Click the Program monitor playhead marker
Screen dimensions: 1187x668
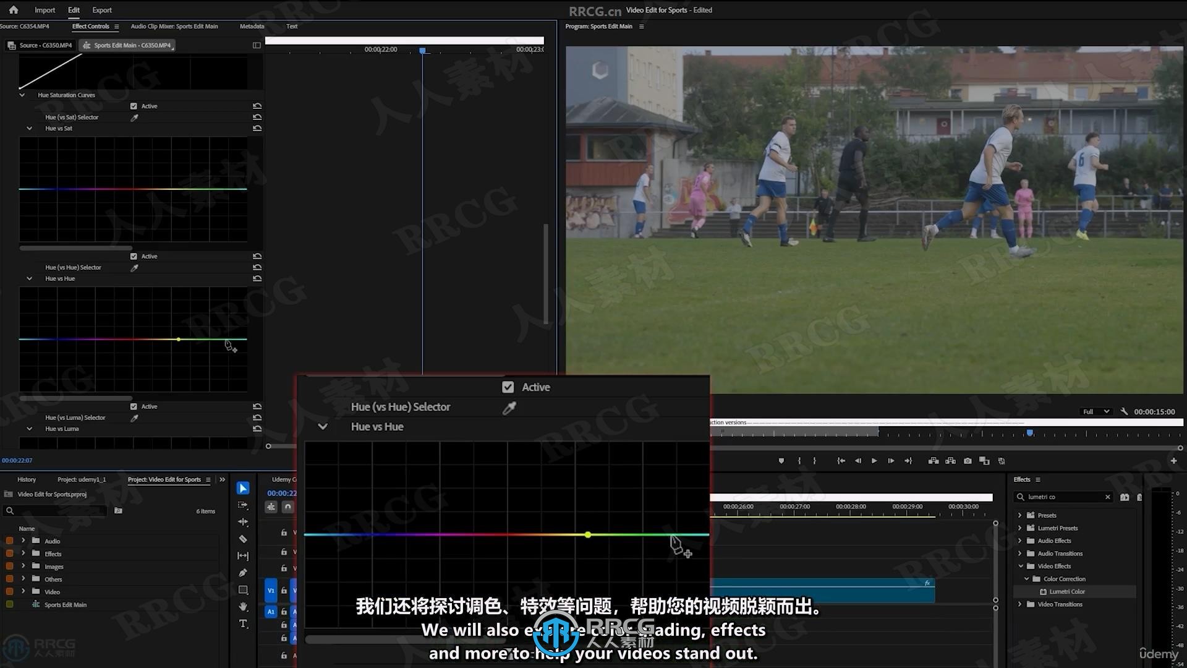point(1030,433)
